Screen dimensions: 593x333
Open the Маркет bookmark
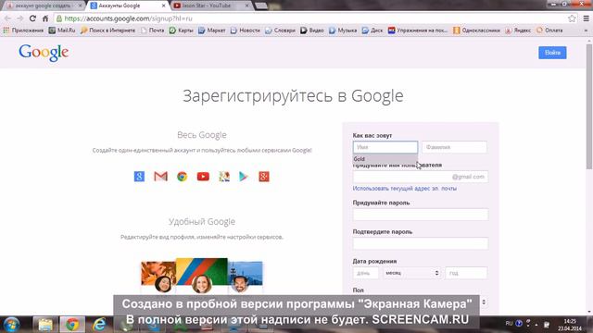coord(212,31)
